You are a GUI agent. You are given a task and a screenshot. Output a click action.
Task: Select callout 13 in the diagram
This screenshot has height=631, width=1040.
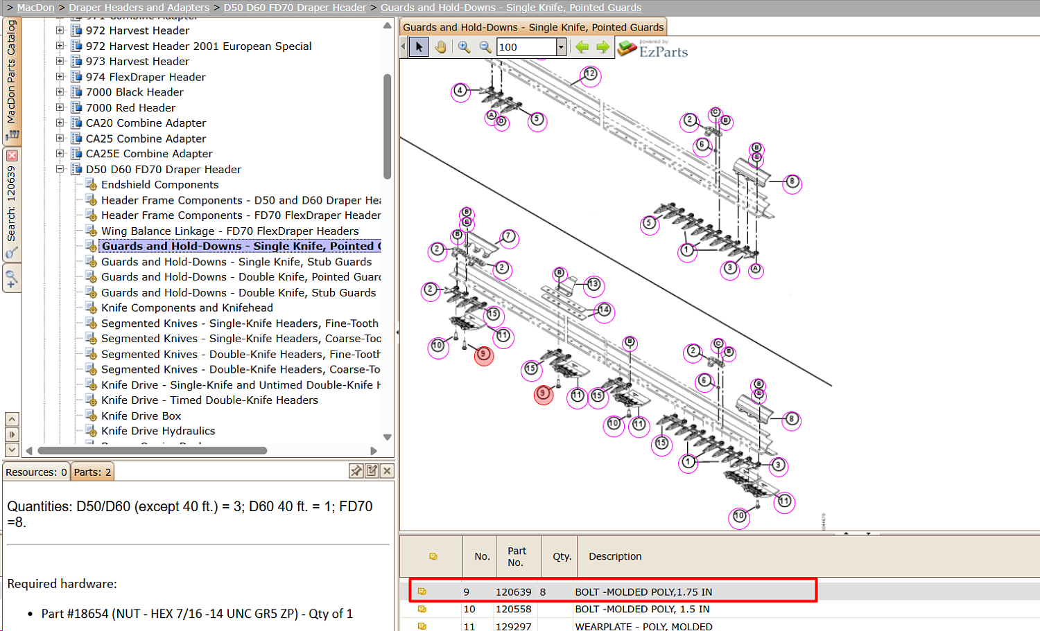(593, 284)
